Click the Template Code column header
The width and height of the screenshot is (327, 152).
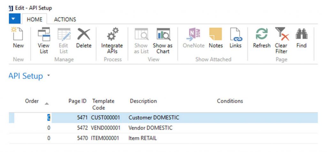click(x=103, y=104)
